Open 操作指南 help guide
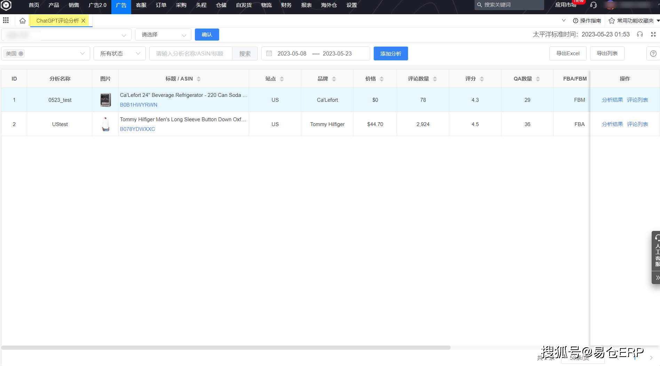Viewport: 660px width, 366px height. tap(587, 21)
